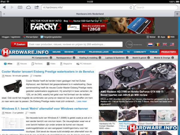Reload the page with refresh icon

pyautogui.click(x=131, y=7)
